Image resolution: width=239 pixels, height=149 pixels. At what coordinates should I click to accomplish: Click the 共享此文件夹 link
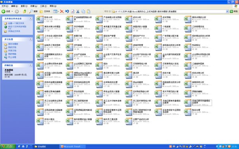coord(14,31)
